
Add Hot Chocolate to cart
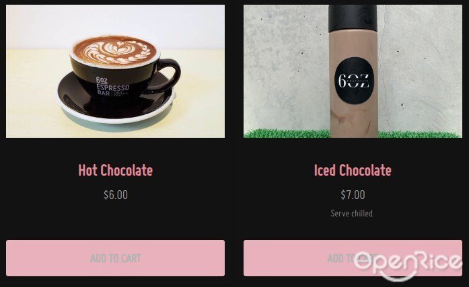click(115, 258)
